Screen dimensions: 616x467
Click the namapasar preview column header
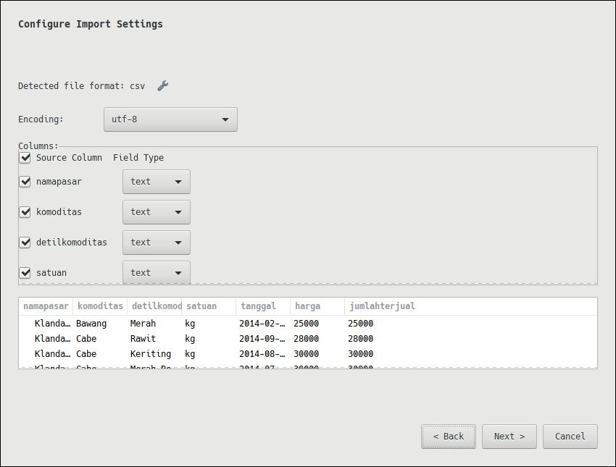point(46,306)
